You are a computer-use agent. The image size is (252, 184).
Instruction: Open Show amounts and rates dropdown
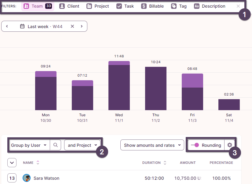pos(152,145)
